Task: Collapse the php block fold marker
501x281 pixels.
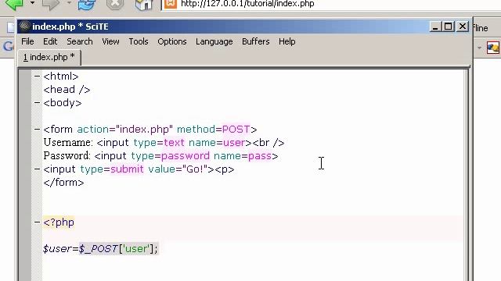Action: coord(37,222)
